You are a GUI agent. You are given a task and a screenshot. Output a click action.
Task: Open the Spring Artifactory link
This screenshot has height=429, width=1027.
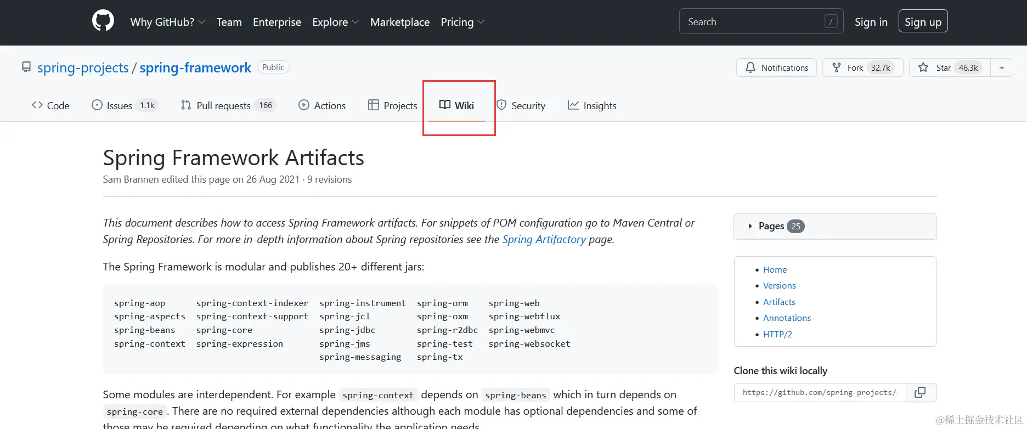click(544, 239)
